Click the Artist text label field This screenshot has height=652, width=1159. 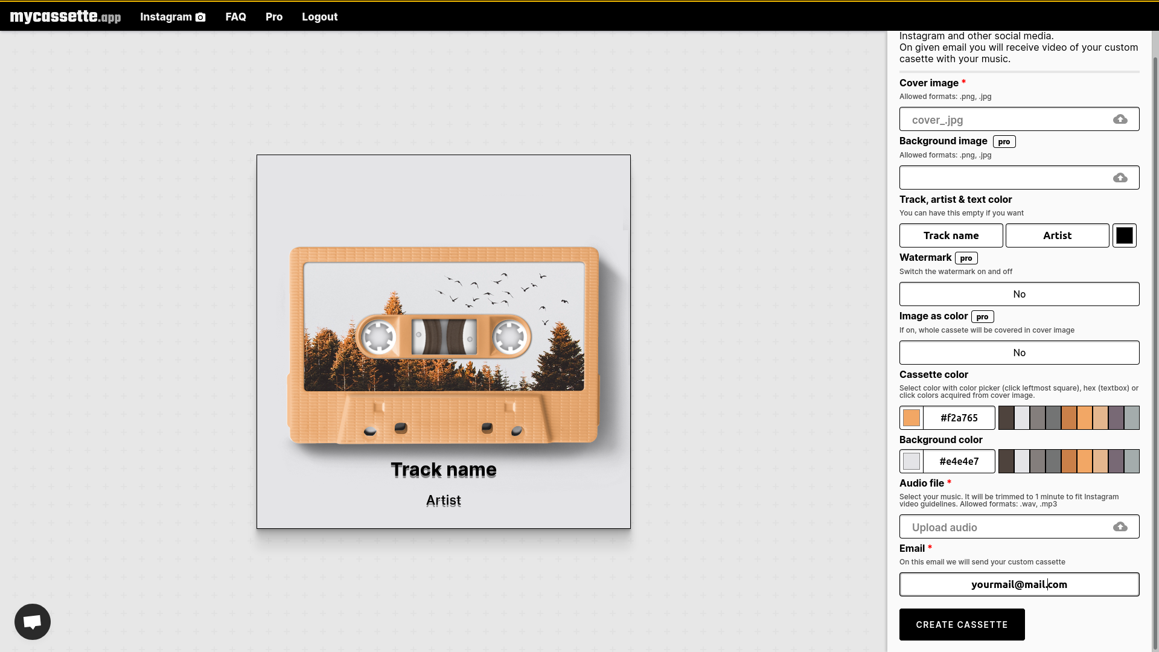[x=1057, y=235]
